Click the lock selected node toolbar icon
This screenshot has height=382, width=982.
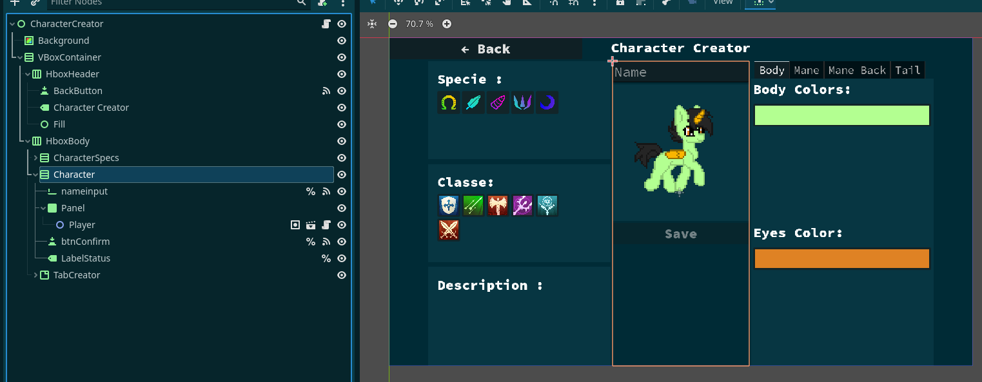point(620,3)
